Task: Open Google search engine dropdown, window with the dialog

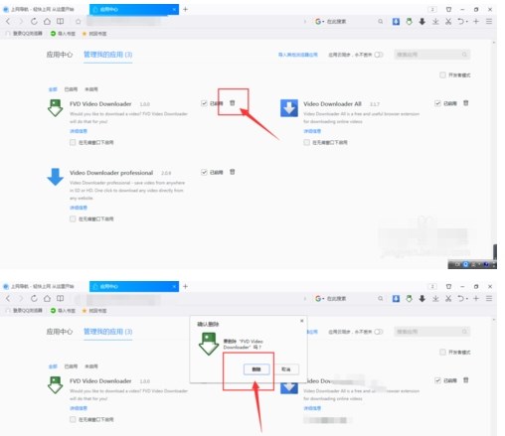Action: pos(319,299)
